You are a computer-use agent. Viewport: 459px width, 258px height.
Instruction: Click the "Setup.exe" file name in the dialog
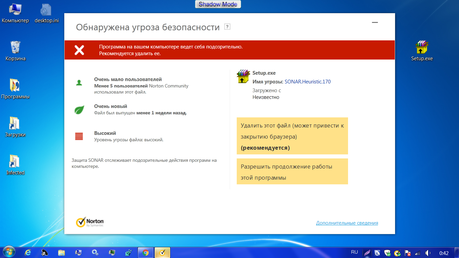coord(264,73)
